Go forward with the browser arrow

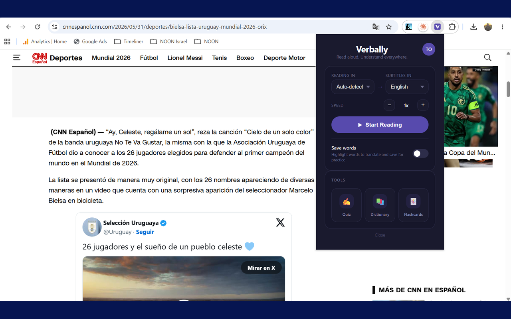tap(23, 27)
